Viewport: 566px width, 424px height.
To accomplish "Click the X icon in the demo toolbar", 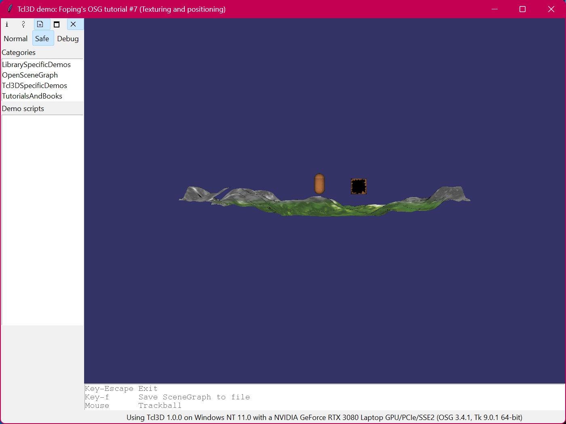I will click(73, 24).
